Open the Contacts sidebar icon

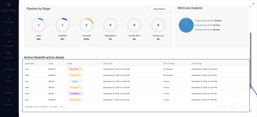(x=9, y=30)
